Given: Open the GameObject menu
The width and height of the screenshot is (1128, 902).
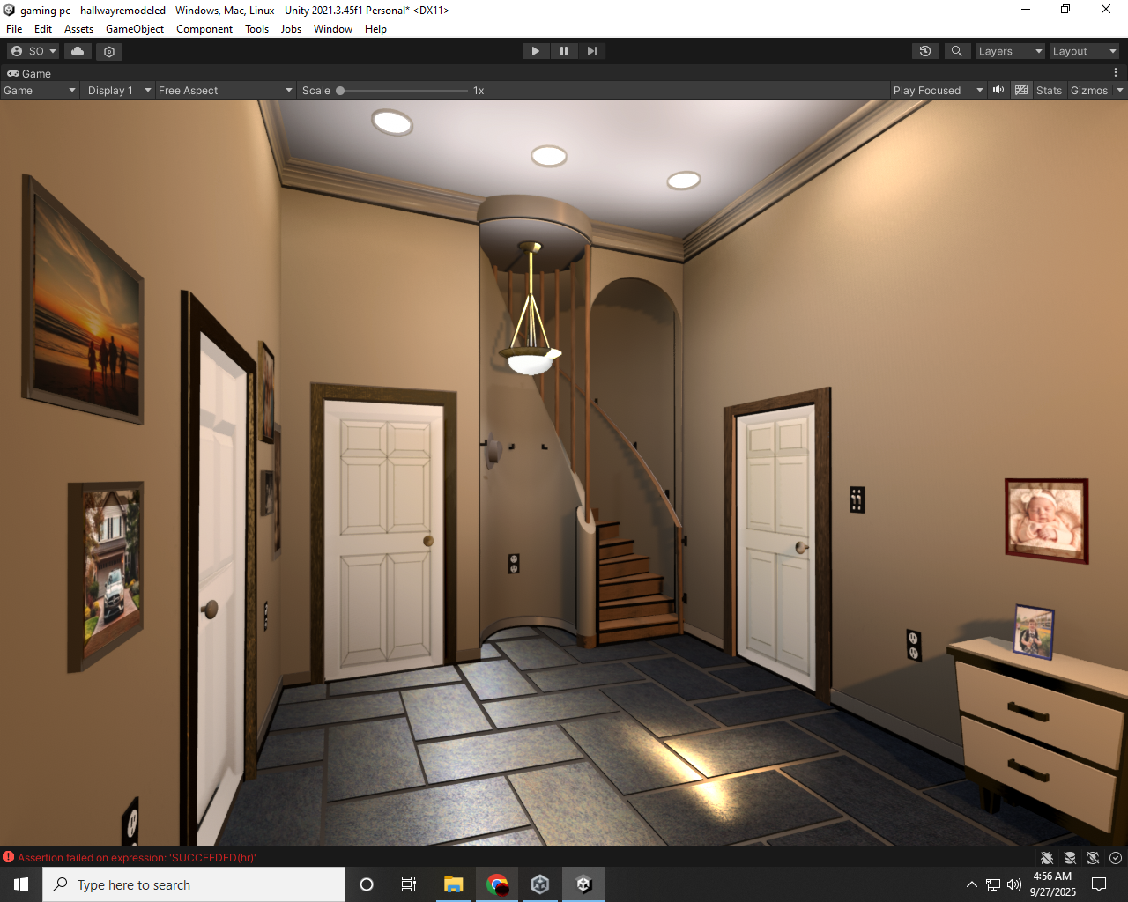Looking at the screenshot, I should point(135,29).
